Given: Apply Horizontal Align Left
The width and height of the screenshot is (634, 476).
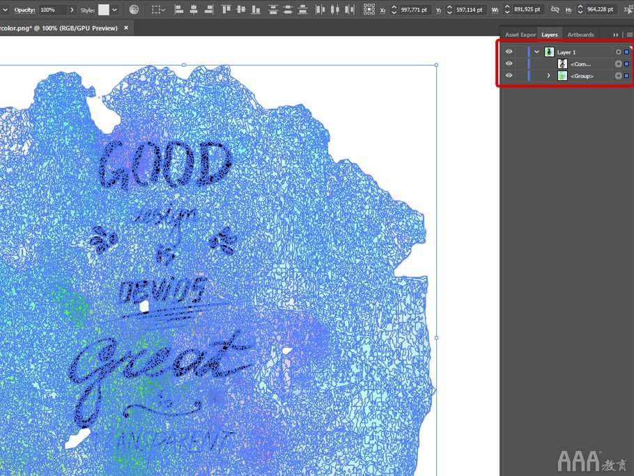Looking at the screenshot, I should (x=179, y=10).
